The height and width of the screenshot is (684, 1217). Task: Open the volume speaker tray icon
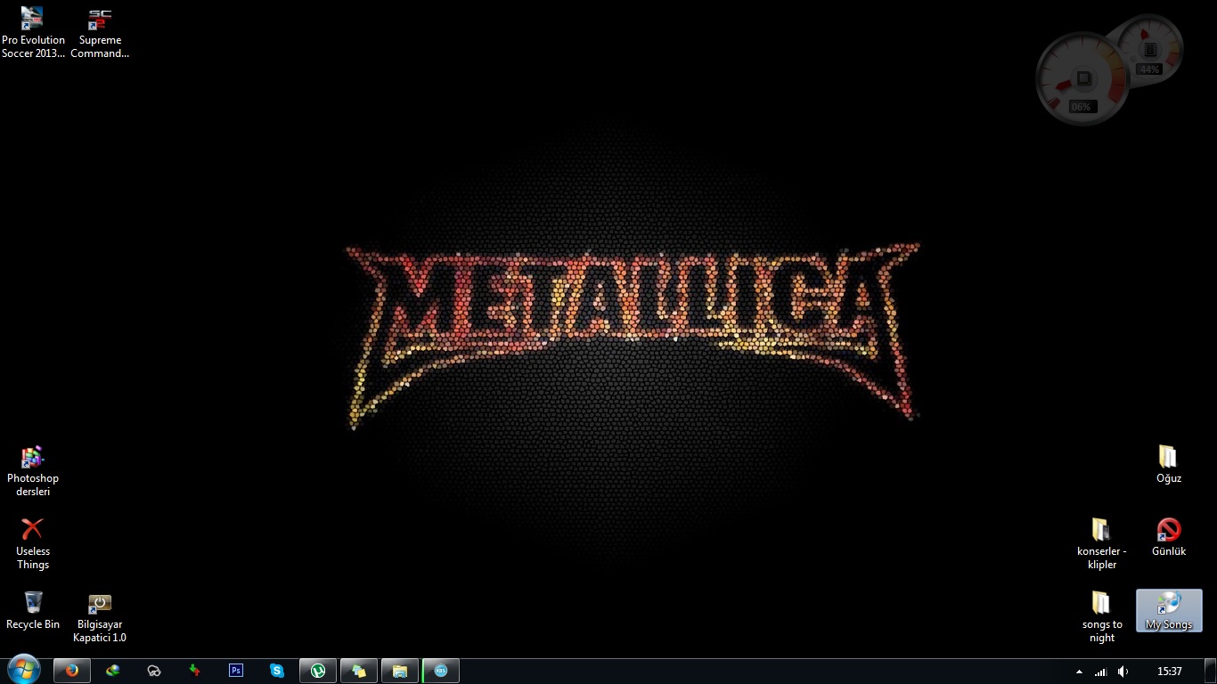1123,672
